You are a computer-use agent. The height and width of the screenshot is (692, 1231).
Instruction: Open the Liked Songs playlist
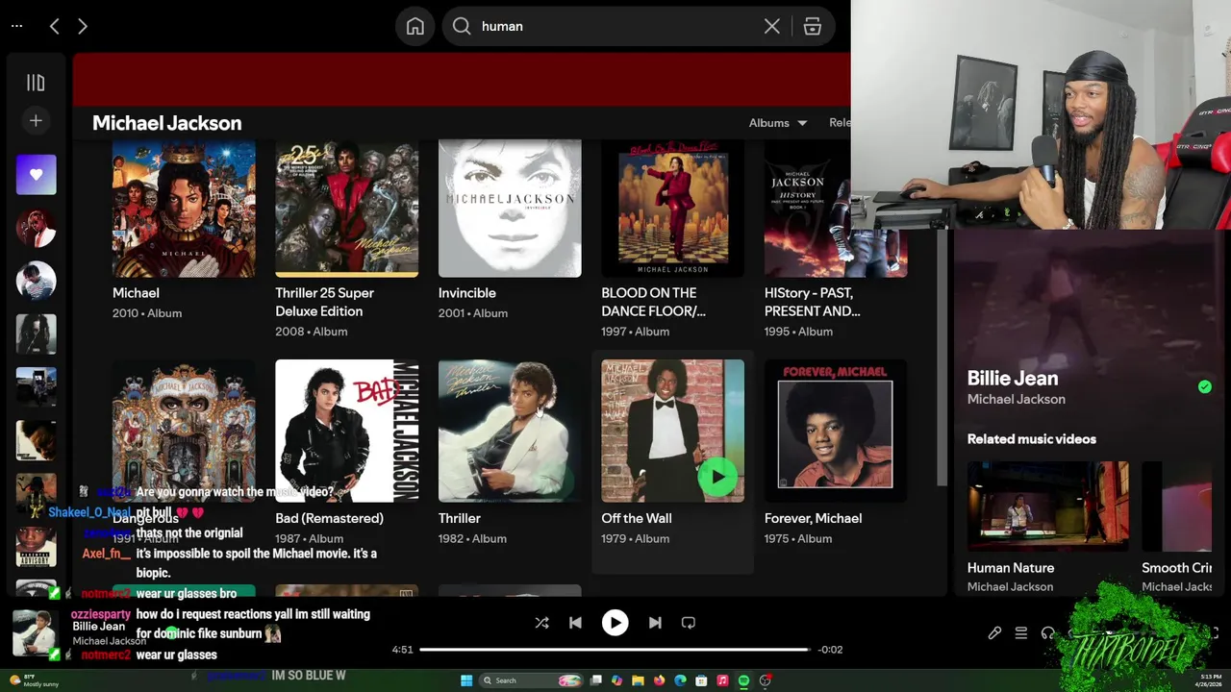tap(36, 175)
